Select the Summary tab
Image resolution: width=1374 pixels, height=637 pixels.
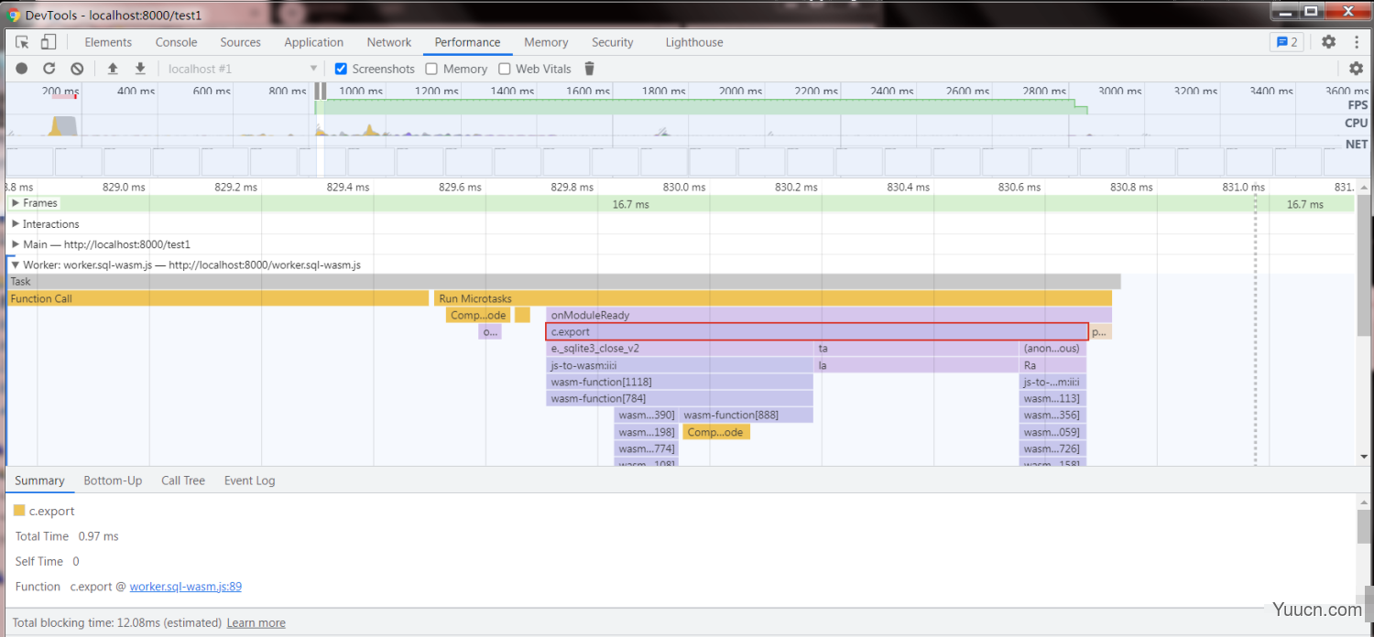39,480
